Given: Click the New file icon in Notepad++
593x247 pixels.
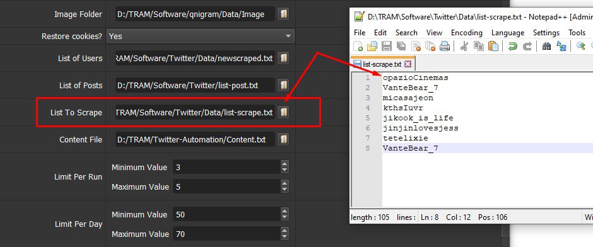Looking at the screenshot, I should (358, 47).
